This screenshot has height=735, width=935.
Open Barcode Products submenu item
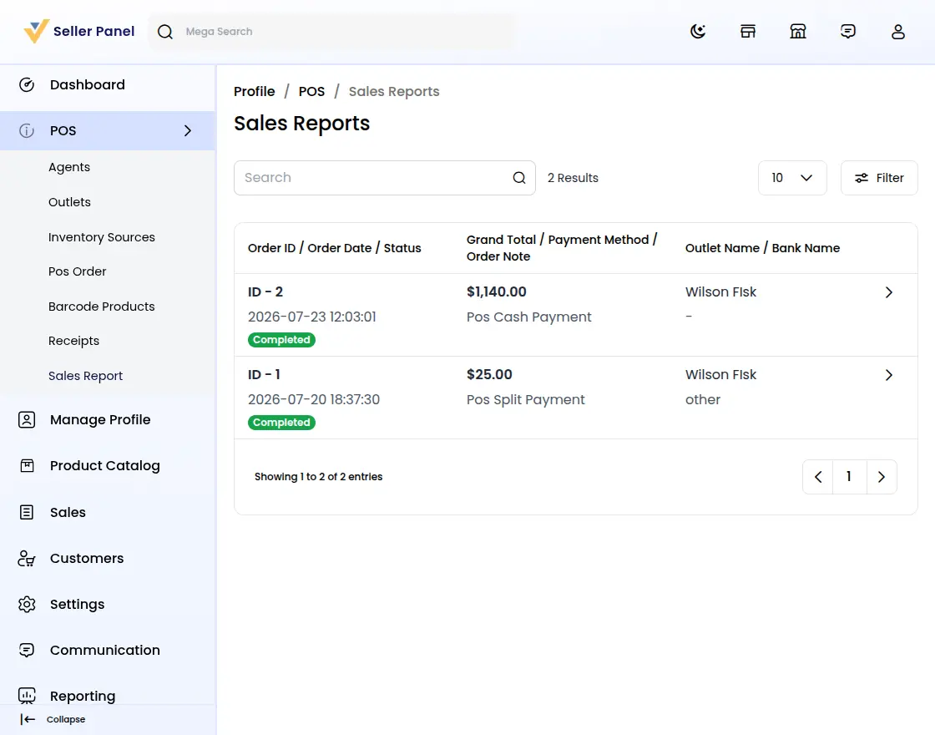(101, 306)
